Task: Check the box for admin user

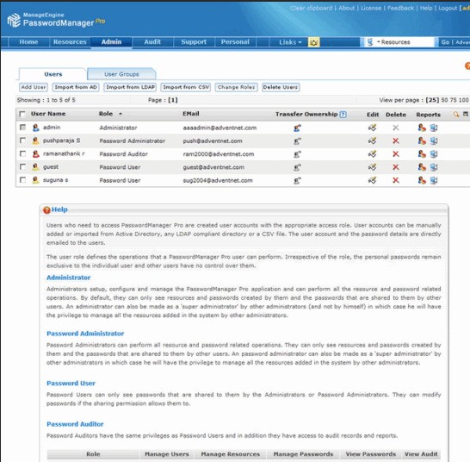Action: [x=22, y=128]
